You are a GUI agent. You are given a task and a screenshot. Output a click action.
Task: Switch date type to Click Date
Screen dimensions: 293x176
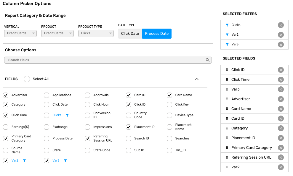point(130,34)
